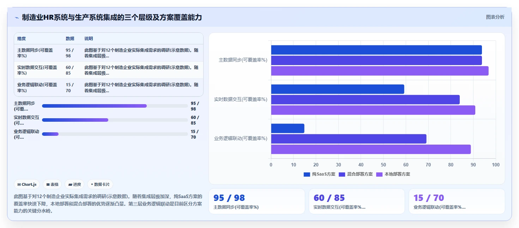Screen dimensions: 519x228
Task: Click the 混合部署 bar for 业务逻辑联动
Action: tap(349, 139)
